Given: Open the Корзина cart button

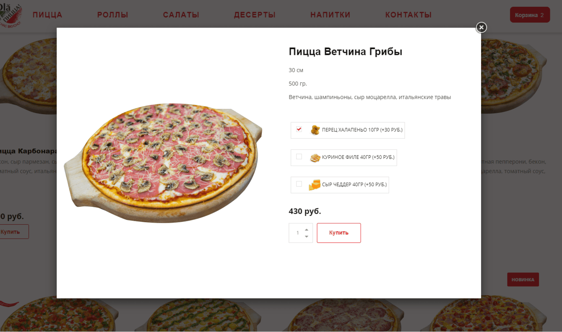Looking at the screenshot, I should point(529,15).
